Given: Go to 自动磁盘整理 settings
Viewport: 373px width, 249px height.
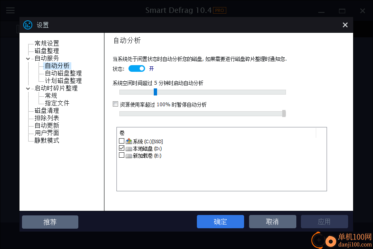Looking at the screenshot, I should pos(63,73).
